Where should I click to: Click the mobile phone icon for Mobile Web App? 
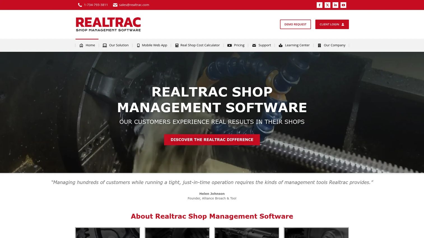click(138, 45)
